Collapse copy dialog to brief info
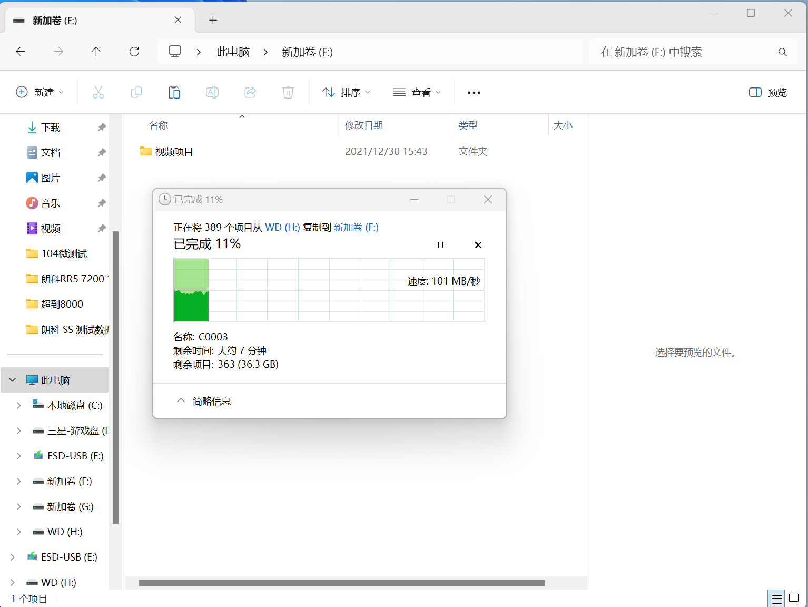 tap(203, 401)
